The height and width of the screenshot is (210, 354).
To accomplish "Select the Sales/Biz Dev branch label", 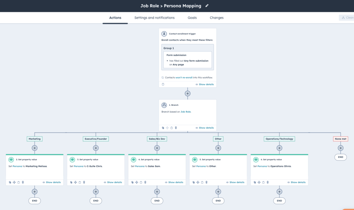I will pos(157,139).
